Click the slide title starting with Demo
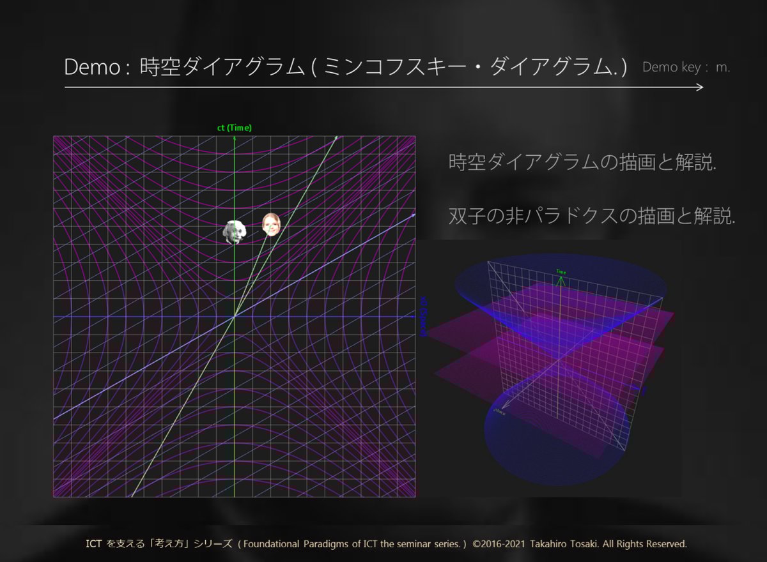The height and width of the screenshot is (562, 767). pyautogui.click(x=346, y=68)
